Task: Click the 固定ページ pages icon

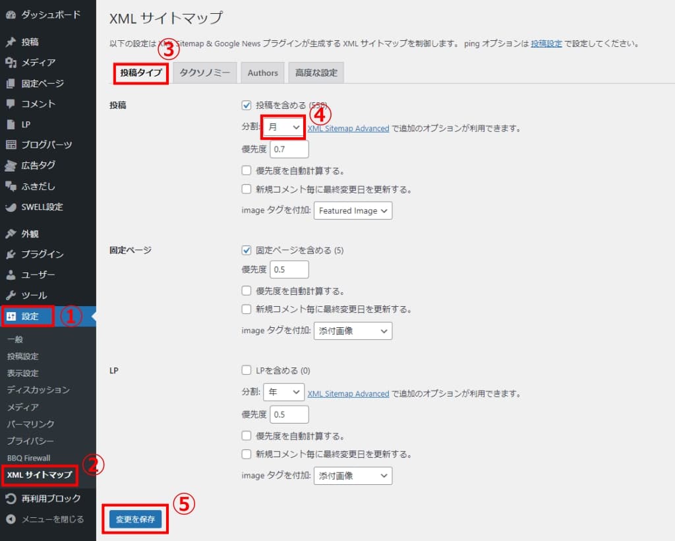Action: tap(11, 83)
